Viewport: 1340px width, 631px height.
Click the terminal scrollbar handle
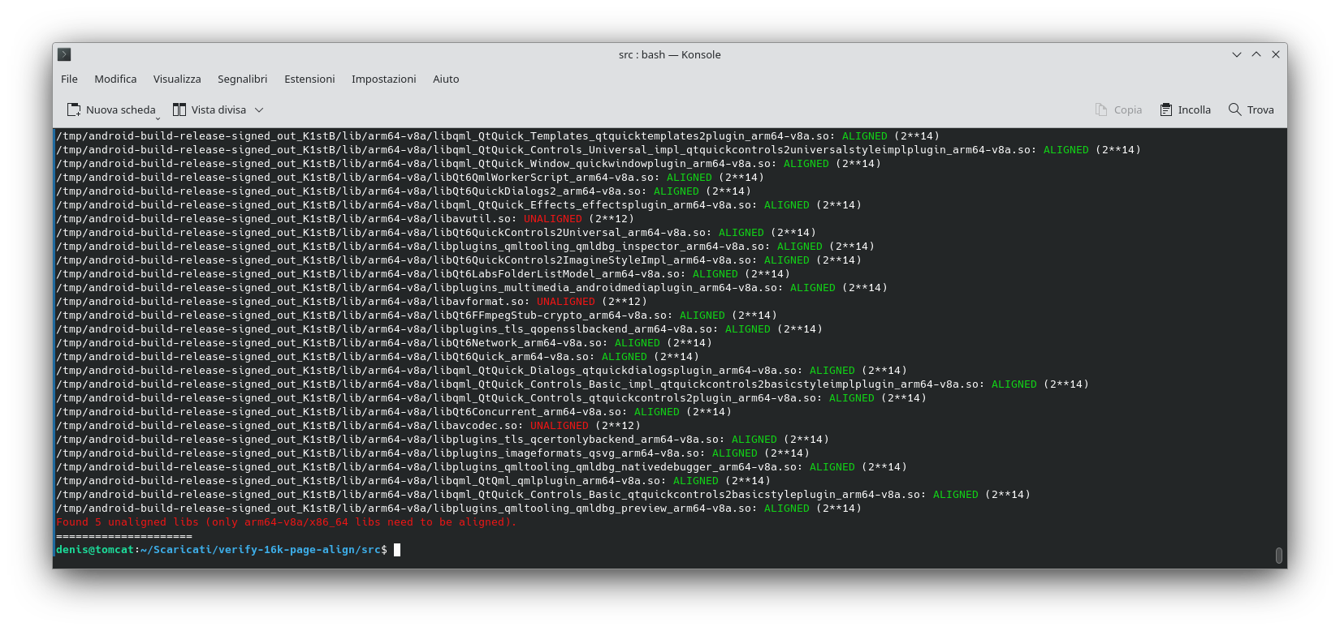point(1278,556)
